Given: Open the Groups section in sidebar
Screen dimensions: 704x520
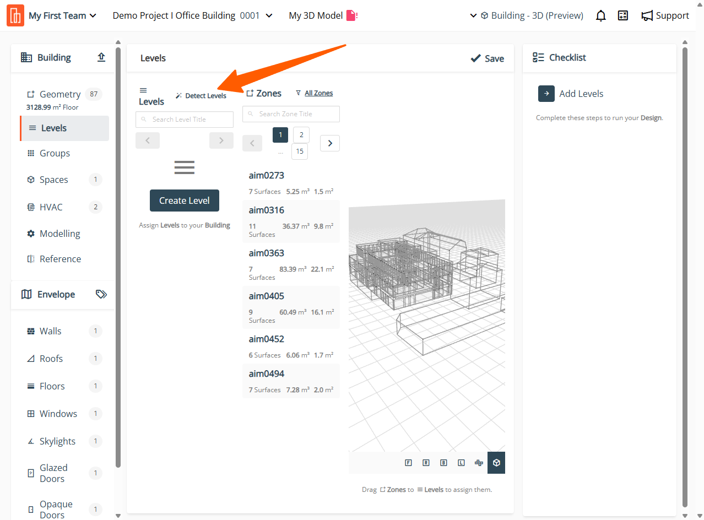Looking at the screenshot, I should tap(55, 153).
